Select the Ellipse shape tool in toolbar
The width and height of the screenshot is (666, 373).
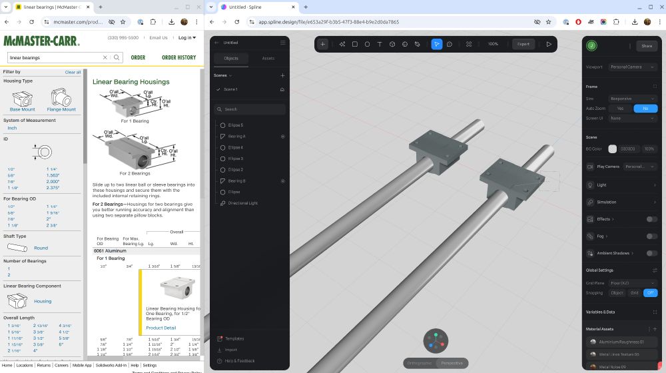367,44
